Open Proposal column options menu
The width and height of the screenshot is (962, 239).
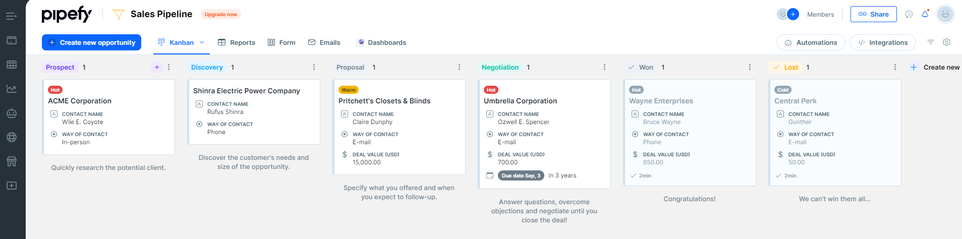click(x=460, y=67)
